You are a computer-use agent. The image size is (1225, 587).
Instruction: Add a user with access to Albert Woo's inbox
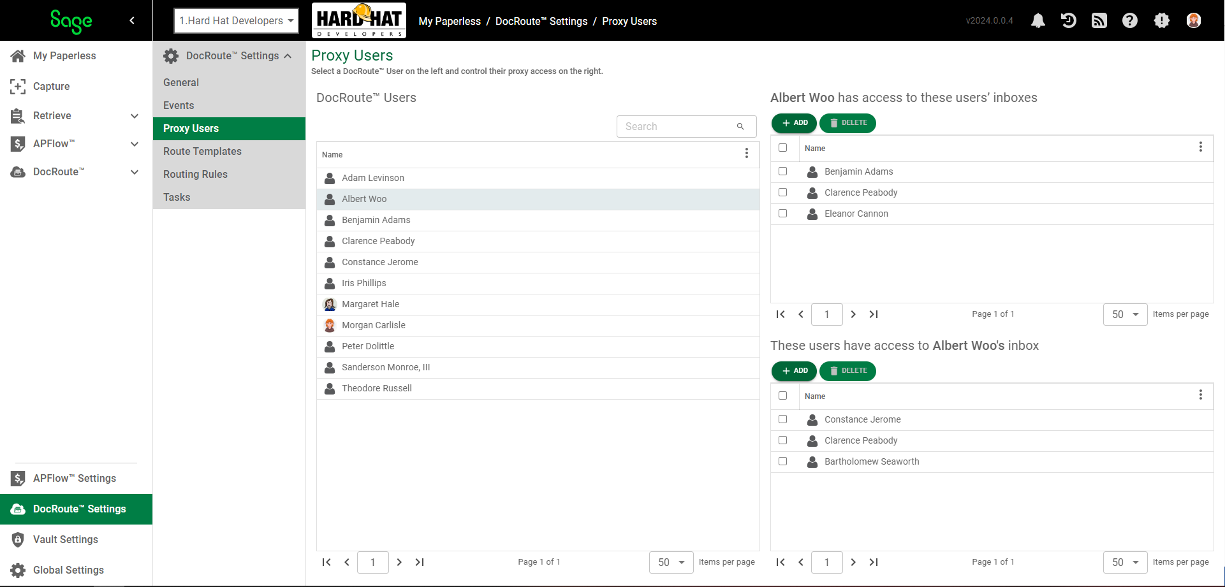pyautogui.click(x=794, y=371)
